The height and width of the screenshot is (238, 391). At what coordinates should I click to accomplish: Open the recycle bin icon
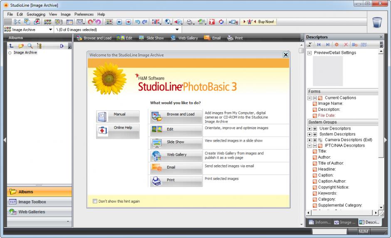(377, 22)
